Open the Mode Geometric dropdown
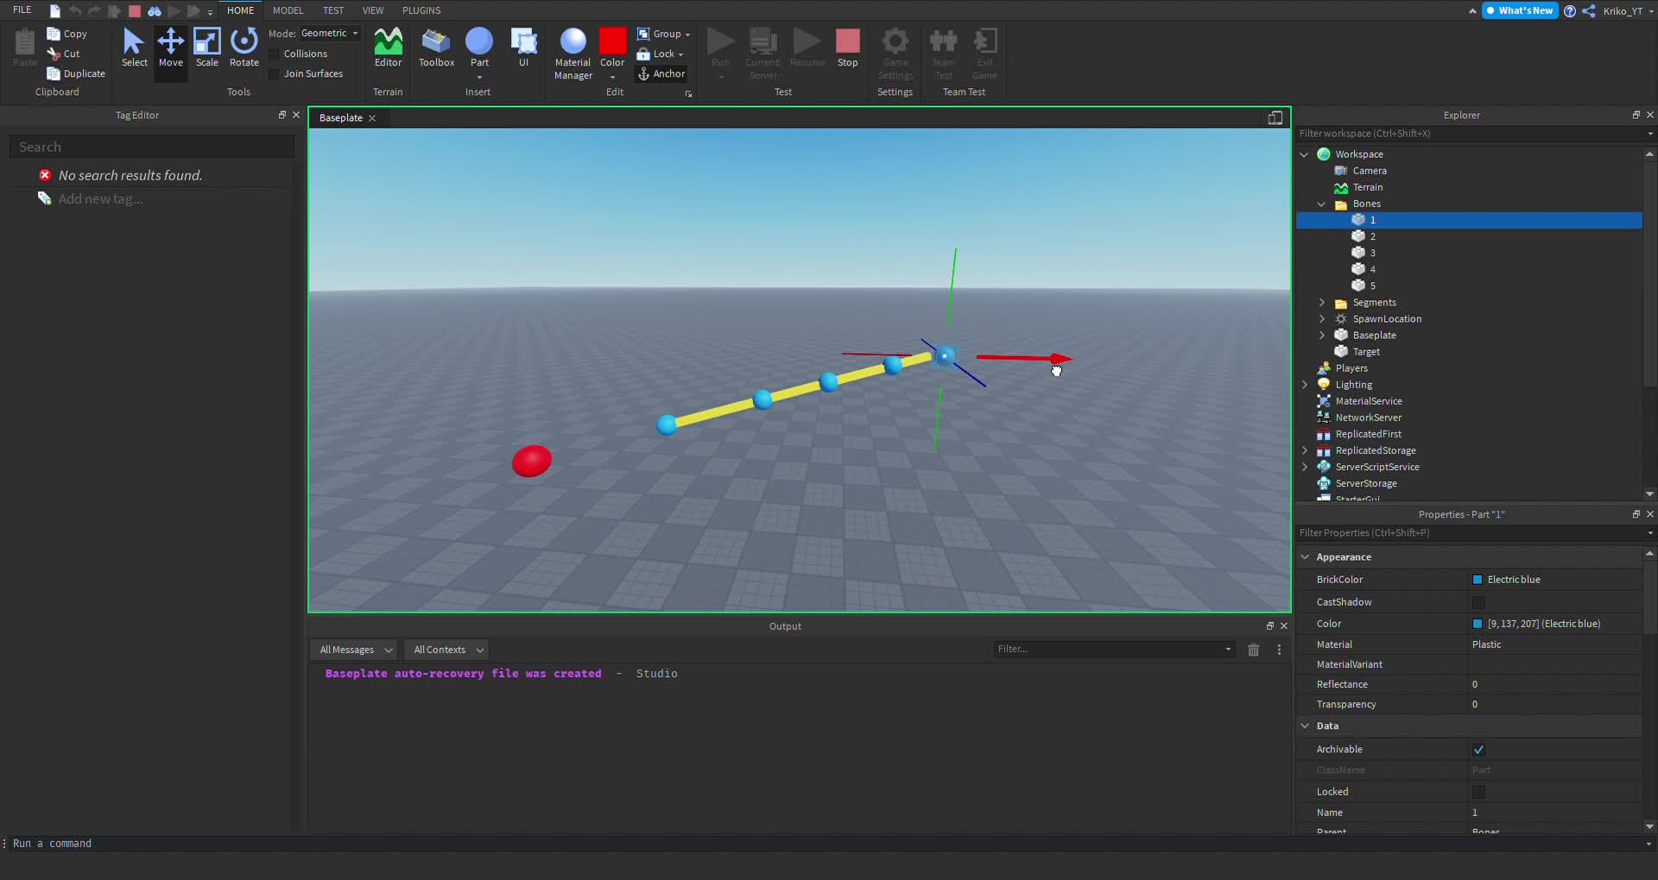Screen dimensions: 1658x880 coord(330,34)
